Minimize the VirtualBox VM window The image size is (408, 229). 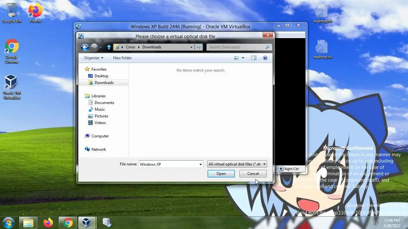click(x=279, y=25)
